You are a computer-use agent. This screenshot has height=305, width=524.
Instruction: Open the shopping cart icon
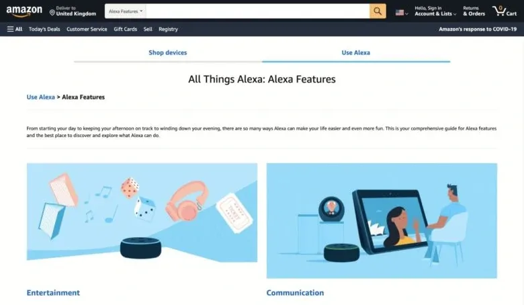tap(505, 11)
